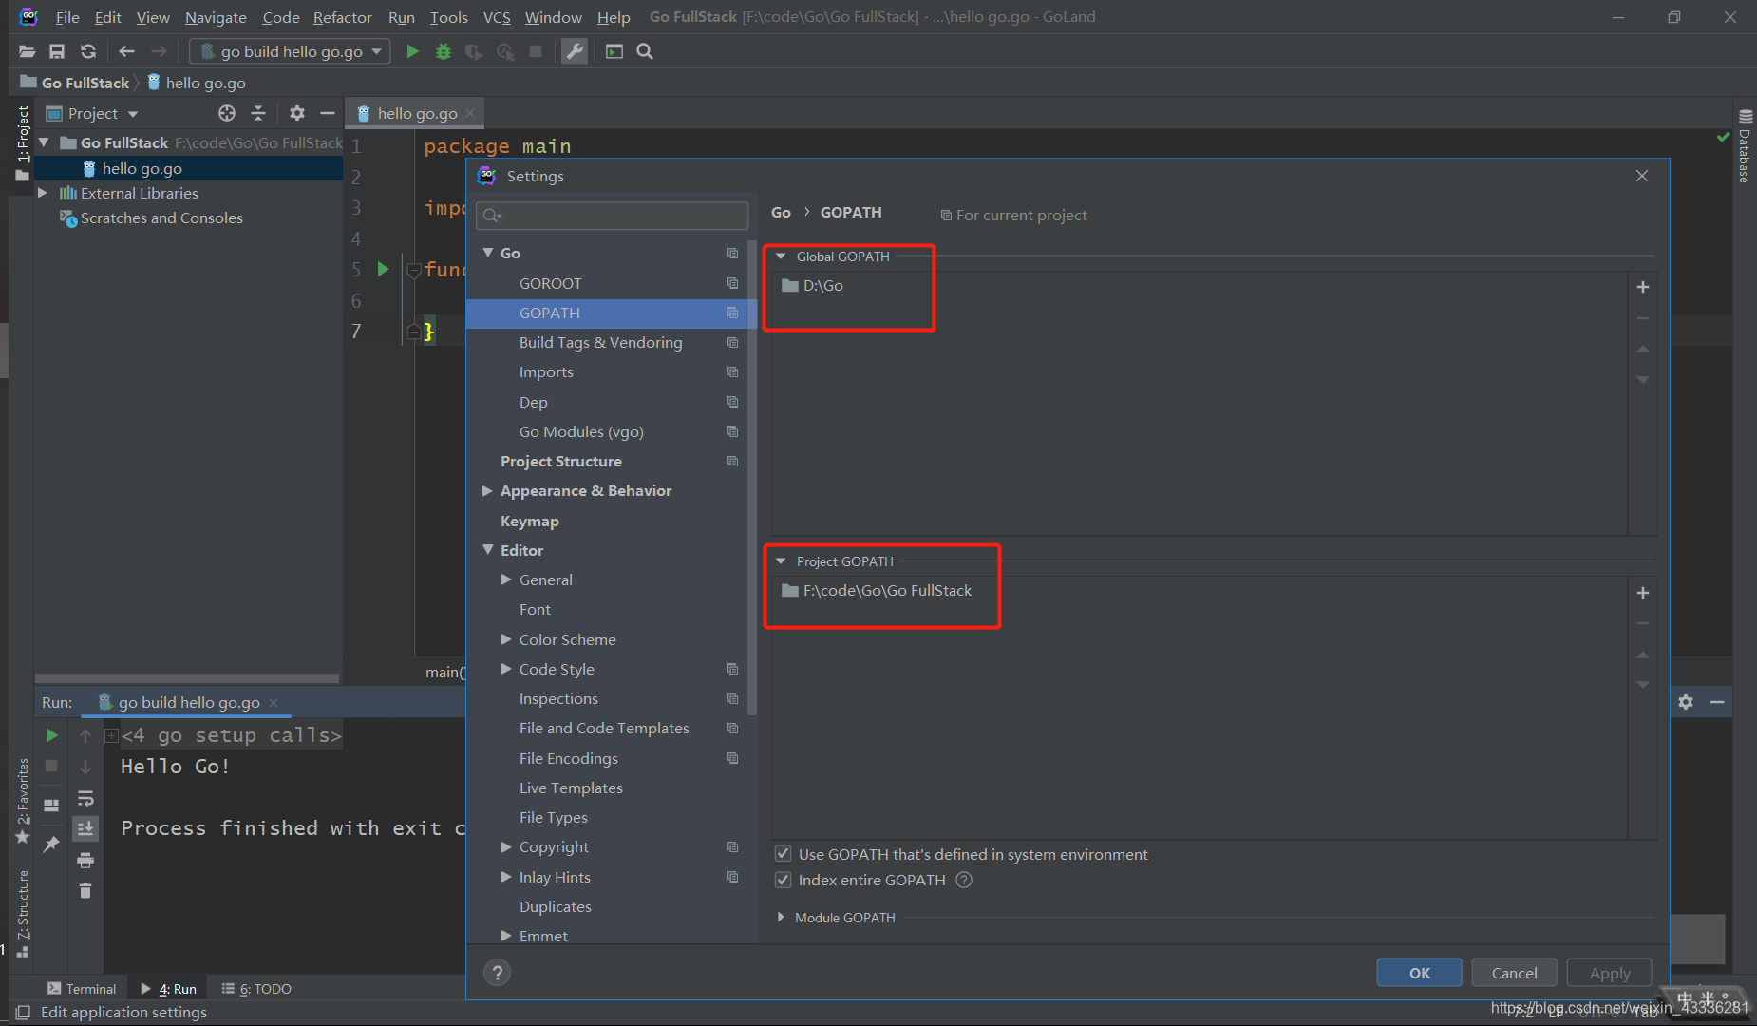Open the Terminal tool tab
Image resolution: width=1757 pixels, height=1026 pixels.
click(x=82, y=989)
